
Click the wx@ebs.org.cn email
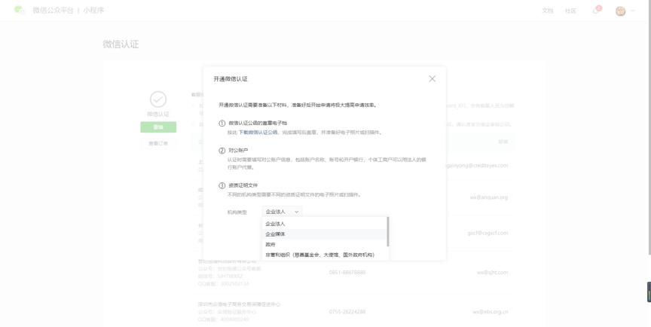click(491, 312)
